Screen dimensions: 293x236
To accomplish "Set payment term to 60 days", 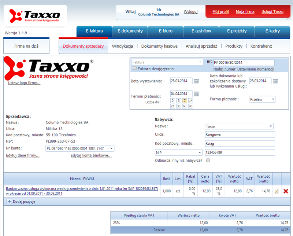I will [185, 106].
